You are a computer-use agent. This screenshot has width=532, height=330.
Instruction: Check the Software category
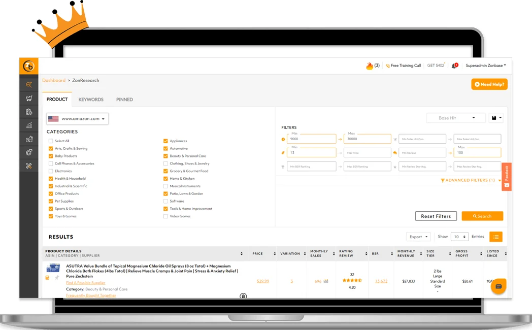pyautogui.click(x=165, y=201)
